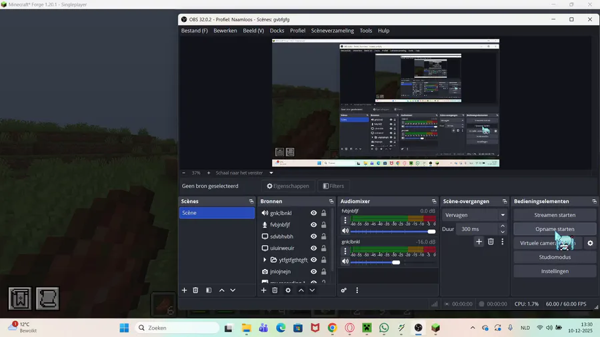Undock the Scènes panel
The image size is (600, 337).
coord(251,201)
